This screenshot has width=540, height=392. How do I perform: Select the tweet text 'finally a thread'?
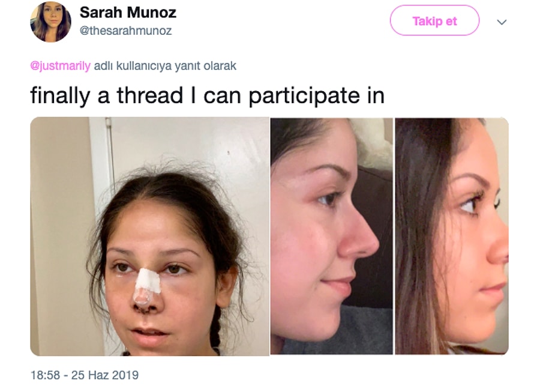pyautogui.click(x=106, y=95)
